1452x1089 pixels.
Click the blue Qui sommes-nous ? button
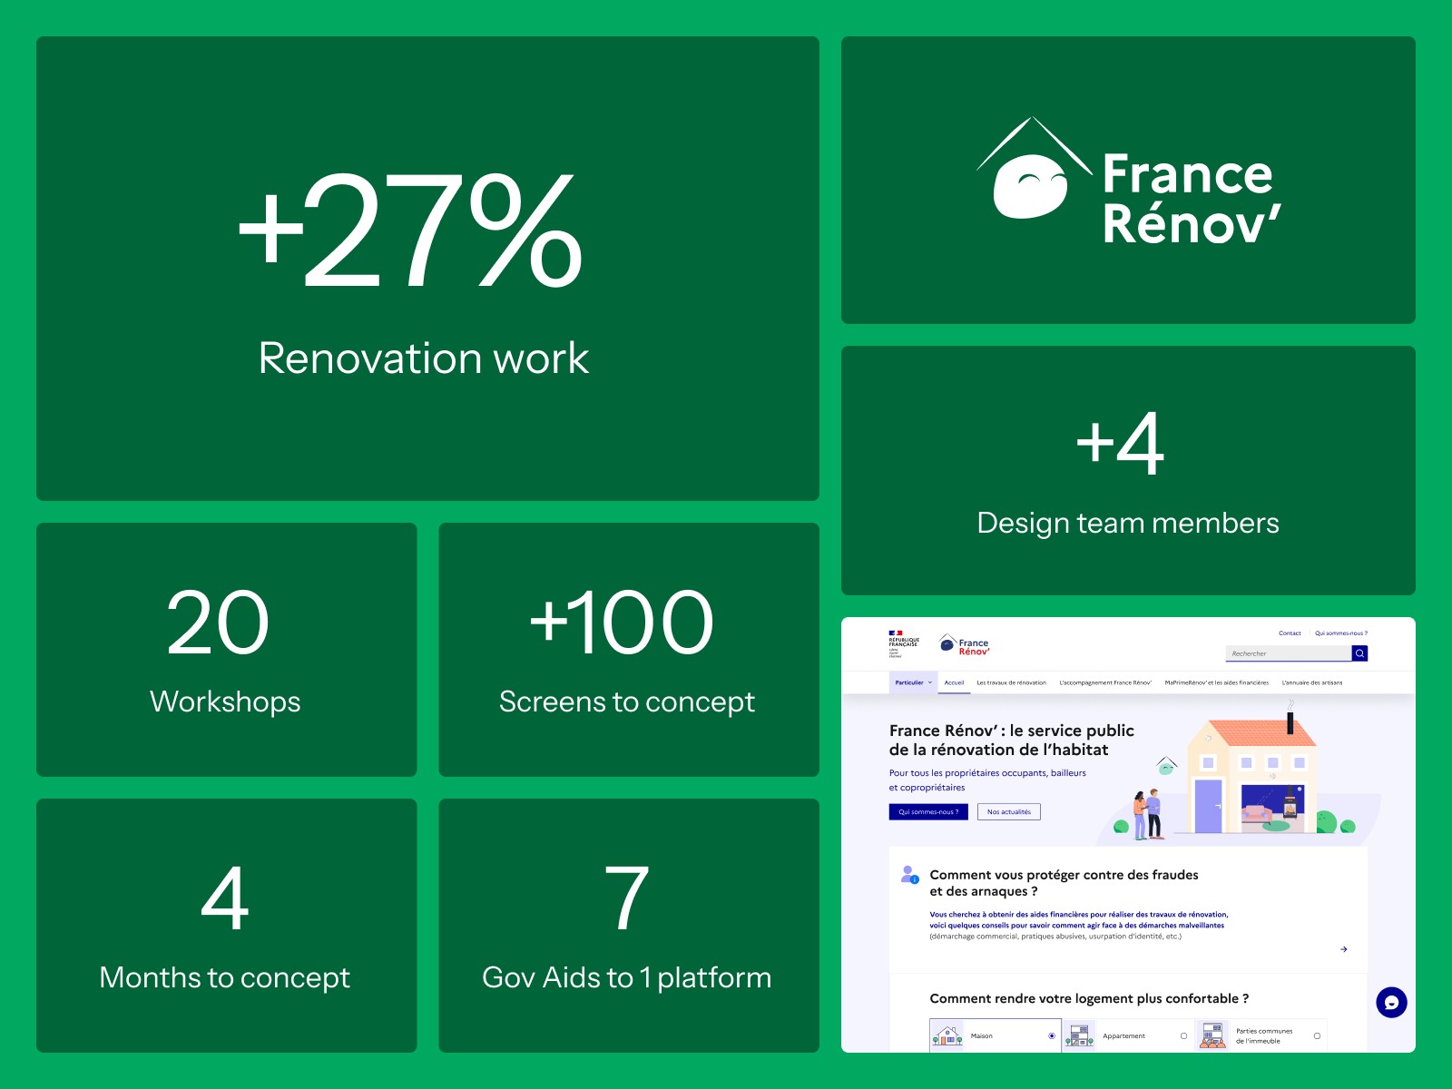tap(928, 812)
